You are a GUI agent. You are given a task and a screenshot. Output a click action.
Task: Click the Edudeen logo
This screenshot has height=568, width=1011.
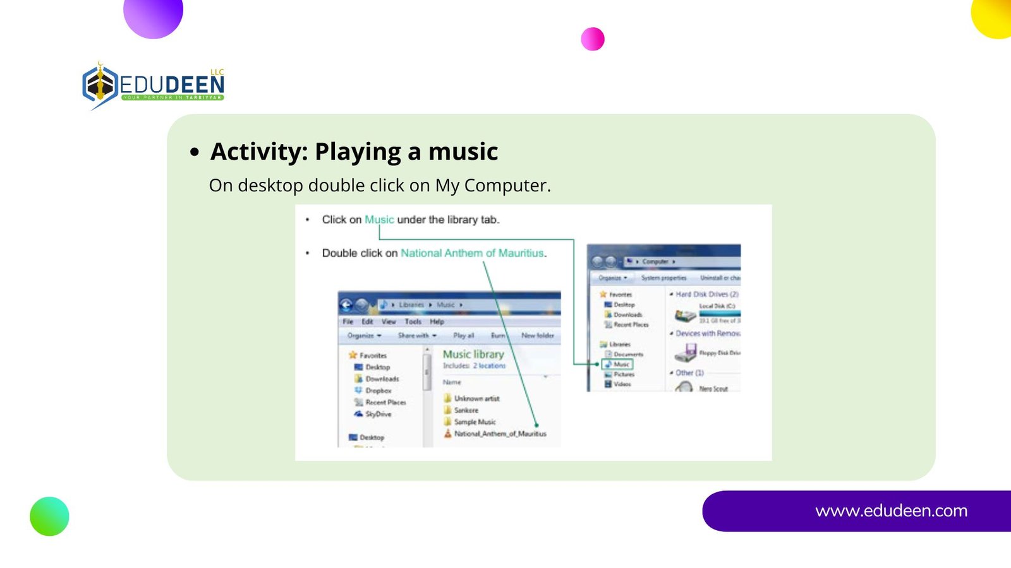pyautogui.click(x=154, y=85)
